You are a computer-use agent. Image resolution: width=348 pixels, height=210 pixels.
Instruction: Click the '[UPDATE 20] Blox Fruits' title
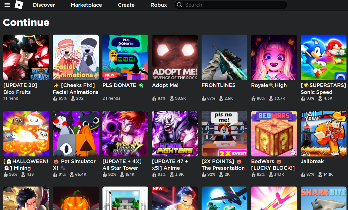[x=20, y=89]
